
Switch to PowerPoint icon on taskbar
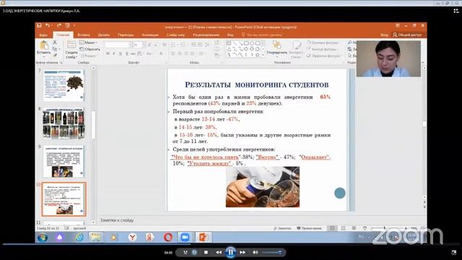tap(204, 238)
